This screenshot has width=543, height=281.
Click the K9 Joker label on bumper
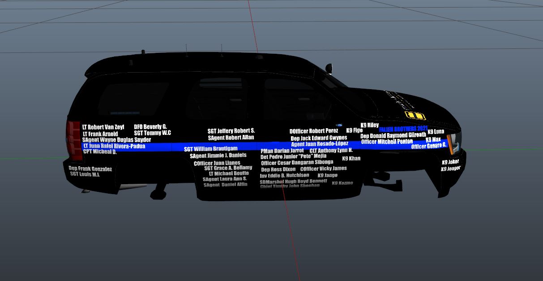[x=450, y=162]
